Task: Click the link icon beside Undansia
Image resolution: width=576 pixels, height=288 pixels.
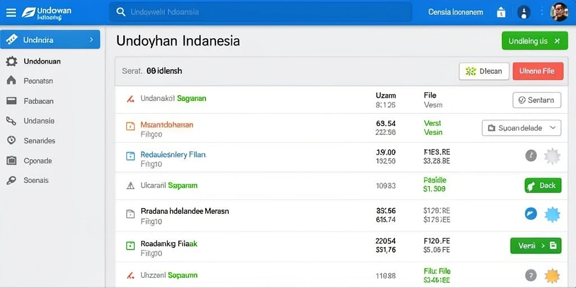Action: (x=11, y=120)
